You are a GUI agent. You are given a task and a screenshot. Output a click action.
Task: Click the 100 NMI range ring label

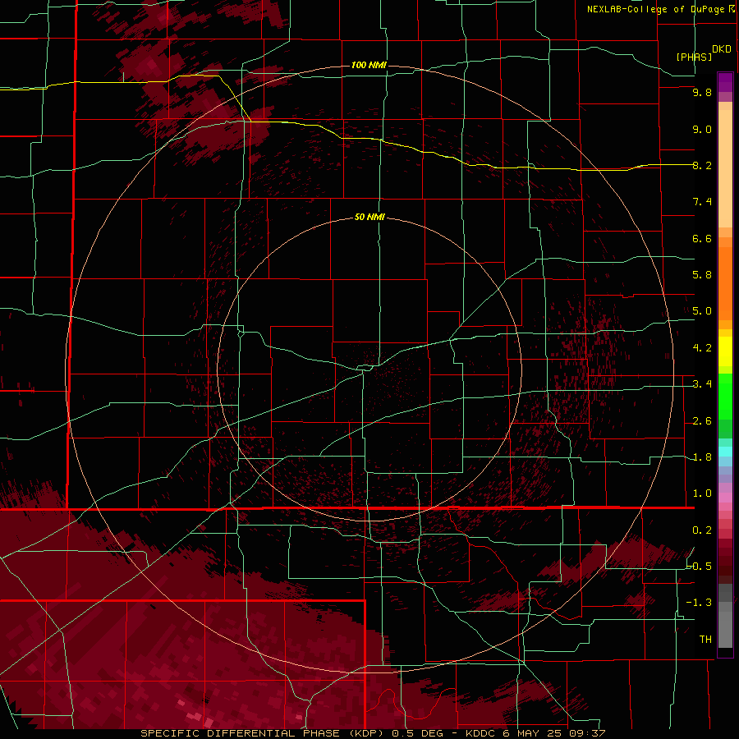tap(369, 65)
